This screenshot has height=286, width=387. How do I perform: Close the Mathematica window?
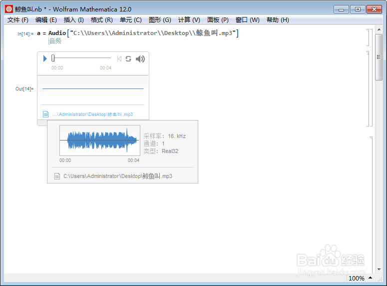pos(374,9)
